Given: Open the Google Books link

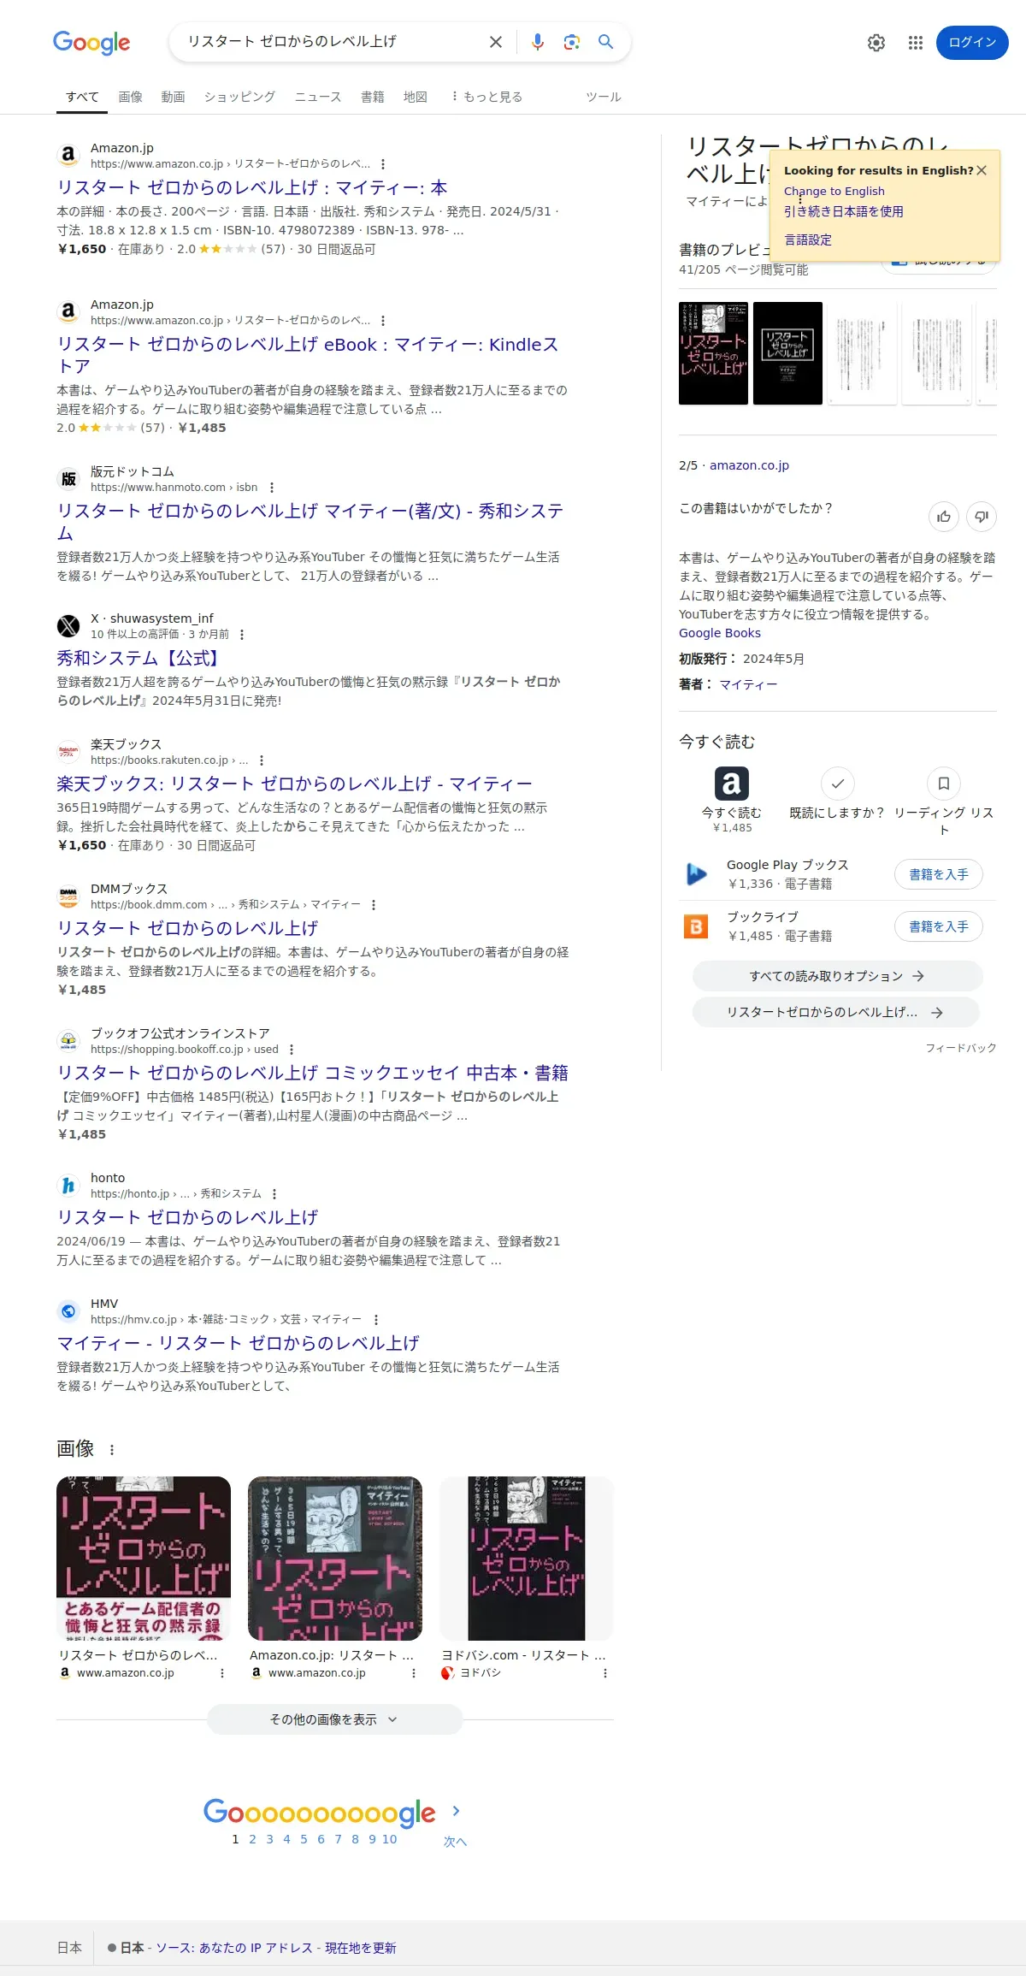Looking at the screenshot, I should tap(720, 633).
